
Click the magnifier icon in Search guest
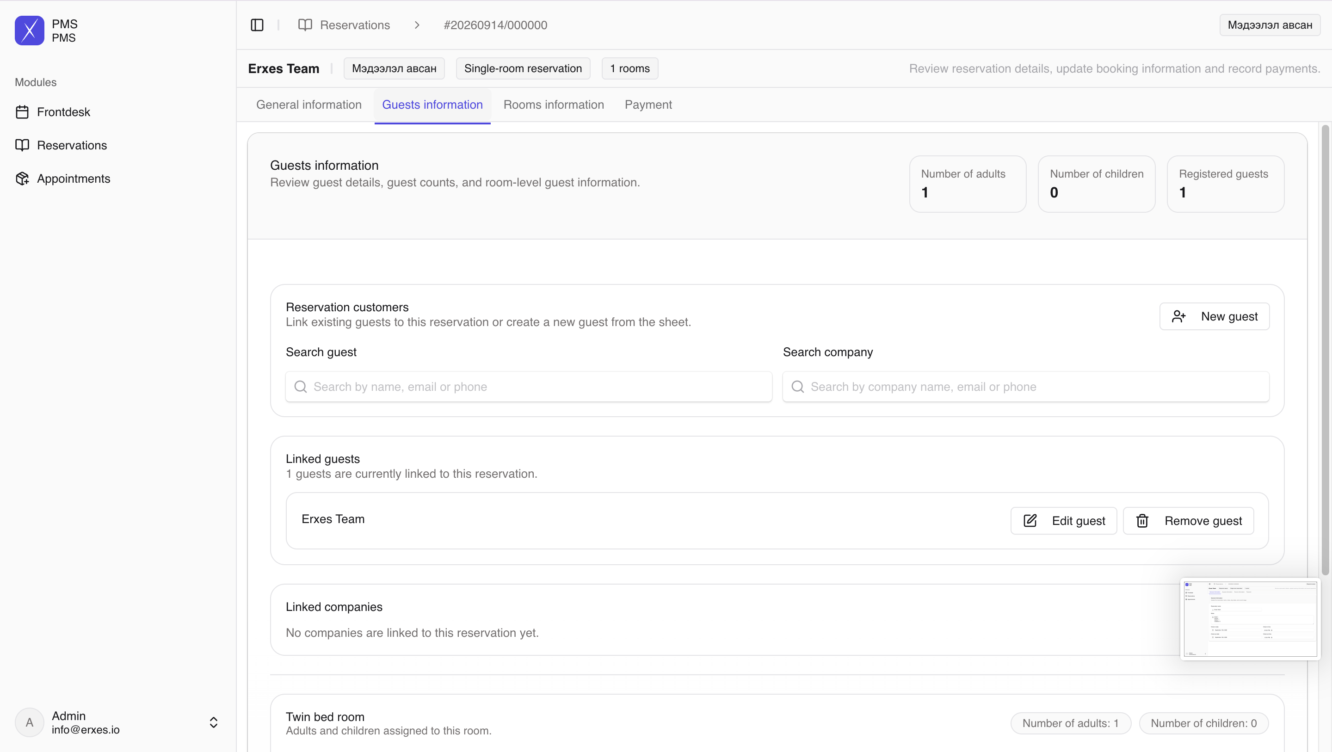point(301,386)
